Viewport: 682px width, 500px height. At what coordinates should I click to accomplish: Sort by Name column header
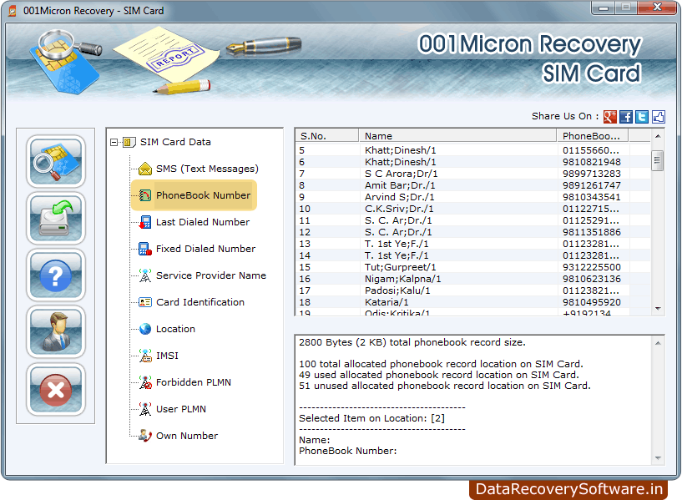(x=458, y=136)
